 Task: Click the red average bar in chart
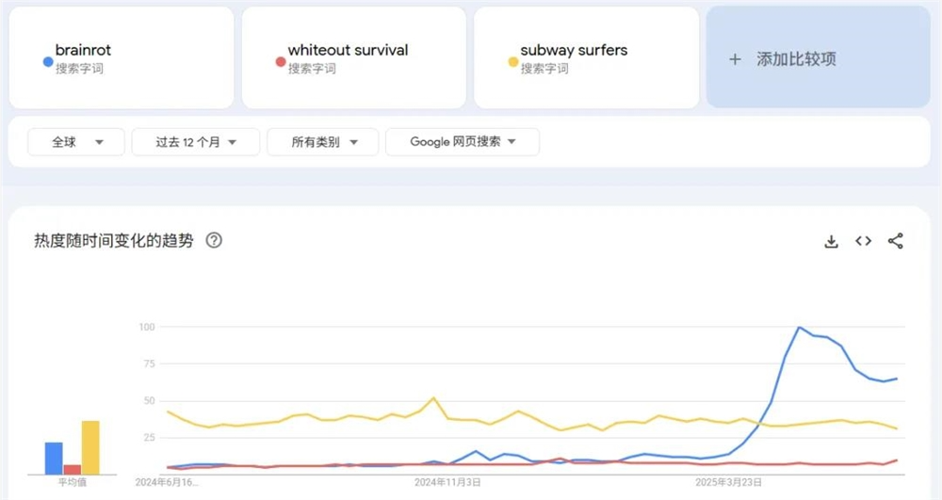[72, 469]
